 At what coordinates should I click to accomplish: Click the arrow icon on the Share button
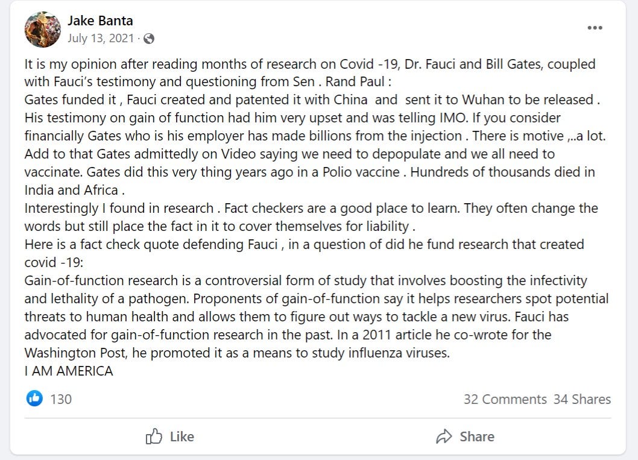pos(446,436)
